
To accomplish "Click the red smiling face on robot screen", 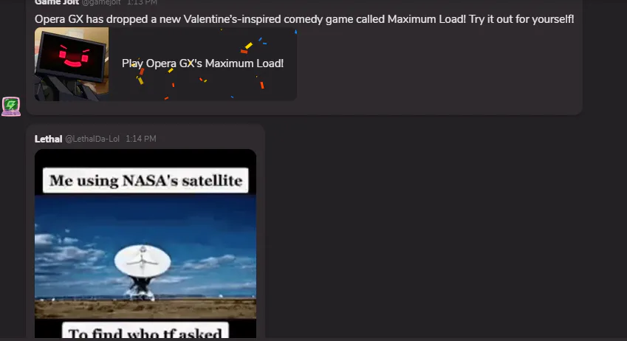I will tap(74, 57).
